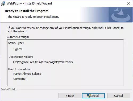
Task: Go back with the < Back button
Action: coord(70,96)
